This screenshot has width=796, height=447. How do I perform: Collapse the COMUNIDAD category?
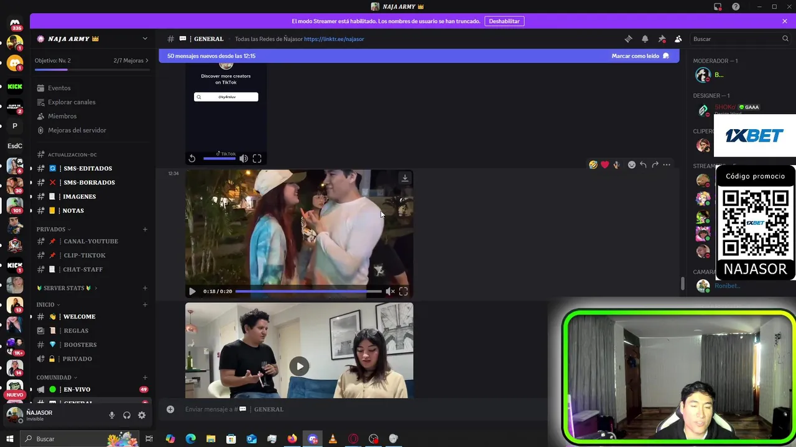[57, 377]
